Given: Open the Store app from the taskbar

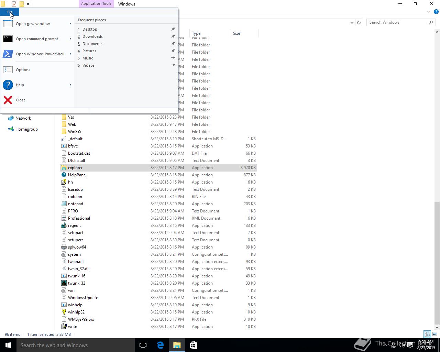Looking at the screenshot, I should [x=194, y=345].
